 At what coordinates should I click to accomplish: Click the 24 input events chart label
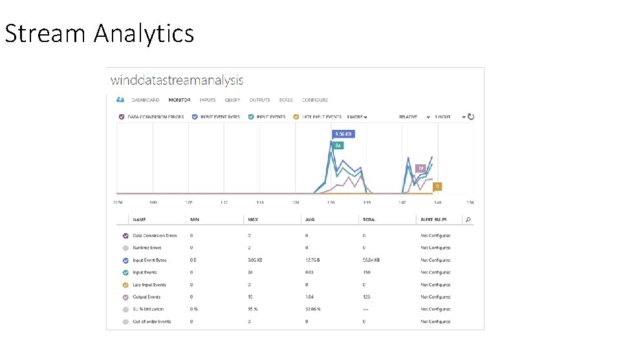(338, 145)
